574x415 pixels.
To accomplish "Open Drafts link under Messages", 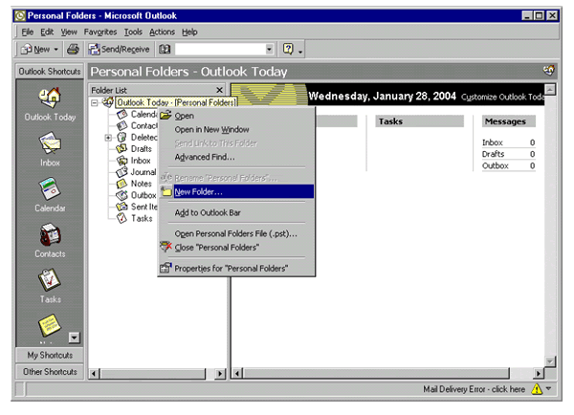I will tap(493, 154).
